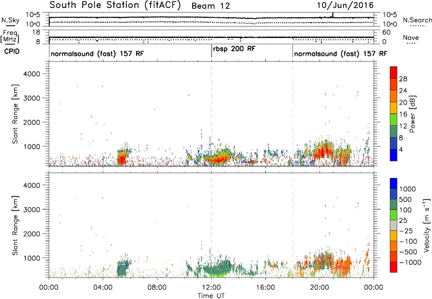Click the noise spike near 21:00 in N.Sky plot
The height and width of the screenshot is (299, 432).
pyautogui.click(x=333, y=15)
